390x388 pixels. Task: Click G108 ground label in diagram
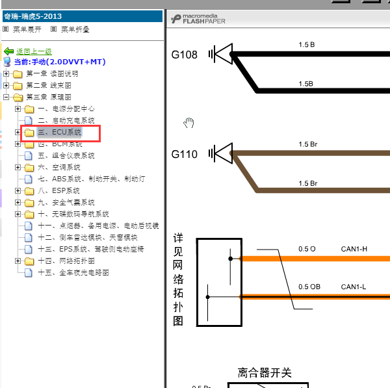point(185,55)
